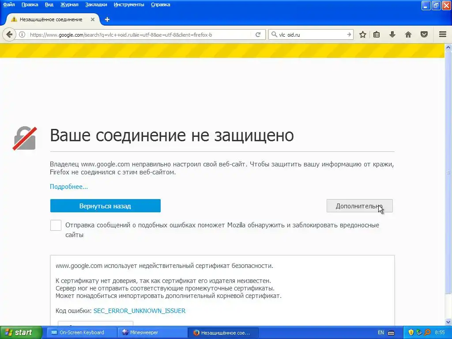452x339 pixels.
Task: Click the magnifier tray icon
Action: pos(427,332)
